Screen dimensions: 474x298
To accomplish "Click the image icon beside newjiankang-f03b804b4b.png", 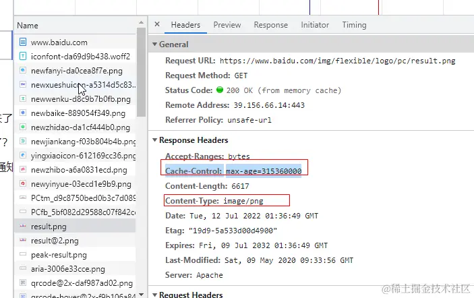I will pos(23,141).
